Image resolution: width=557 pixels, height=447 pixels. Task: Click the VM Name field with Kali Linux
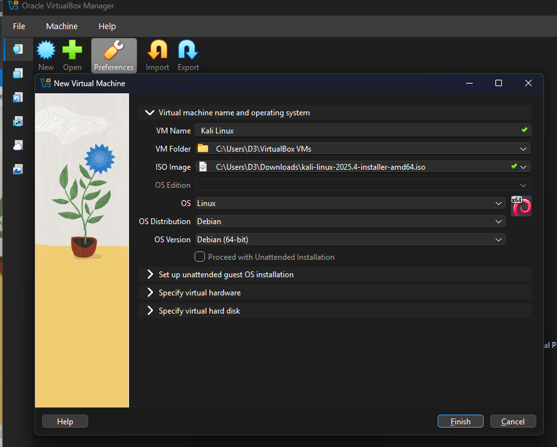click(x=362, y=131)
